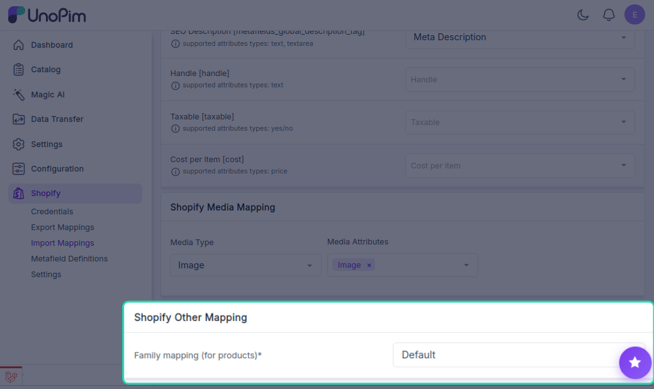This screenshot has width=654, height=389.
Task: Click the Catalog clipboard icon
Action: pyautogui.click(x=18, y=70)
